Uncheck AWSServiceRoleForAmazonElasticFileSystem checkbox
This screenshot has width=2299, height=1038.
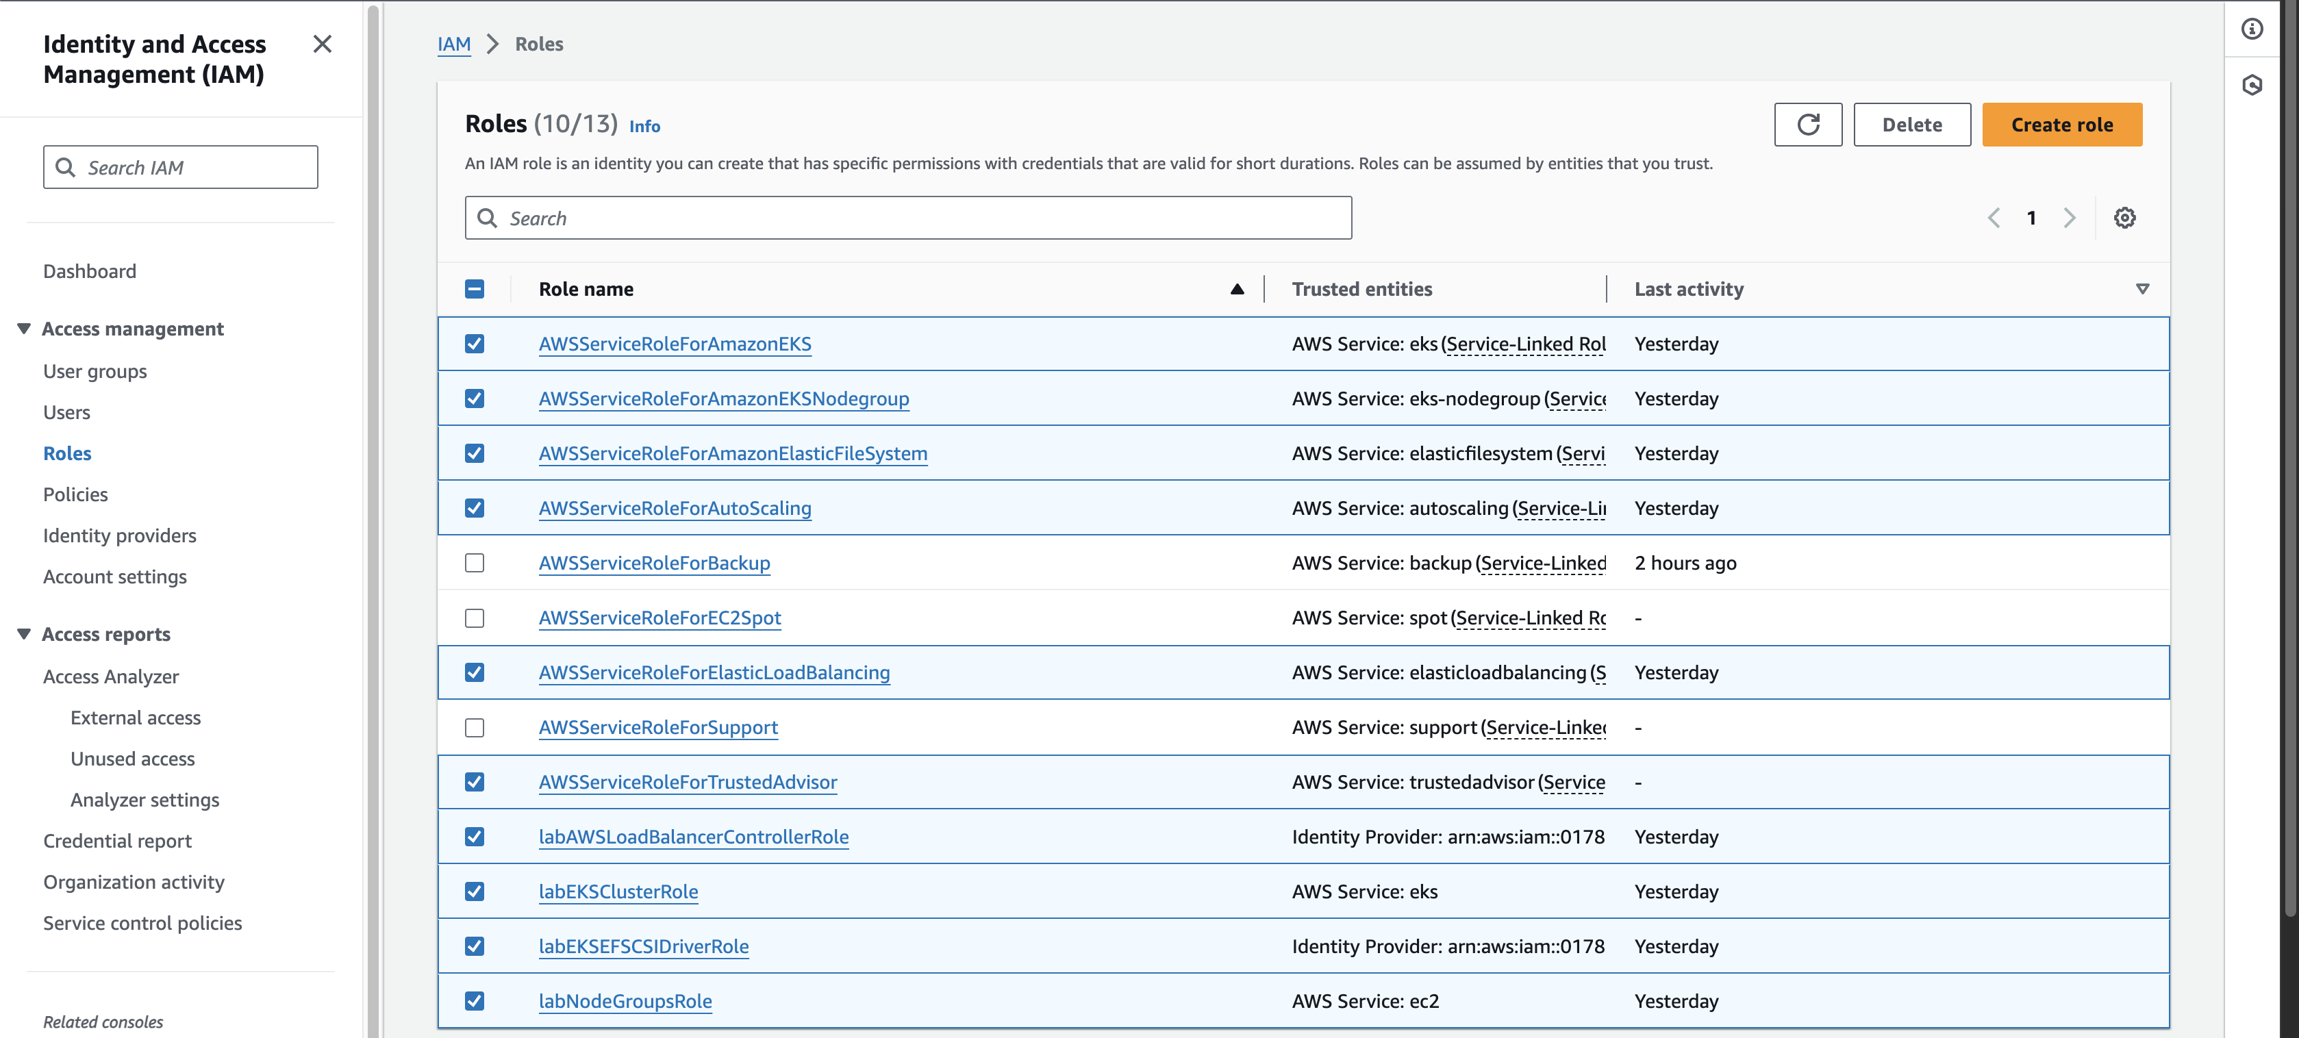(x=474, y=453)
